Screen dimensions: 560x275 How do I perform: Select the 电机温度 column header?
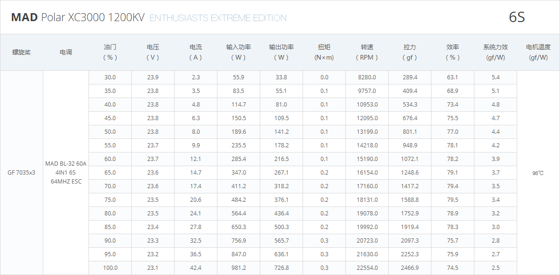[538, 52]
